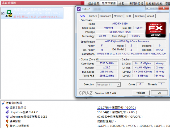The image size is (170, 128).
Task: Open the Mainboard tab in CPU-Z
Action: (x=105, y=16)
